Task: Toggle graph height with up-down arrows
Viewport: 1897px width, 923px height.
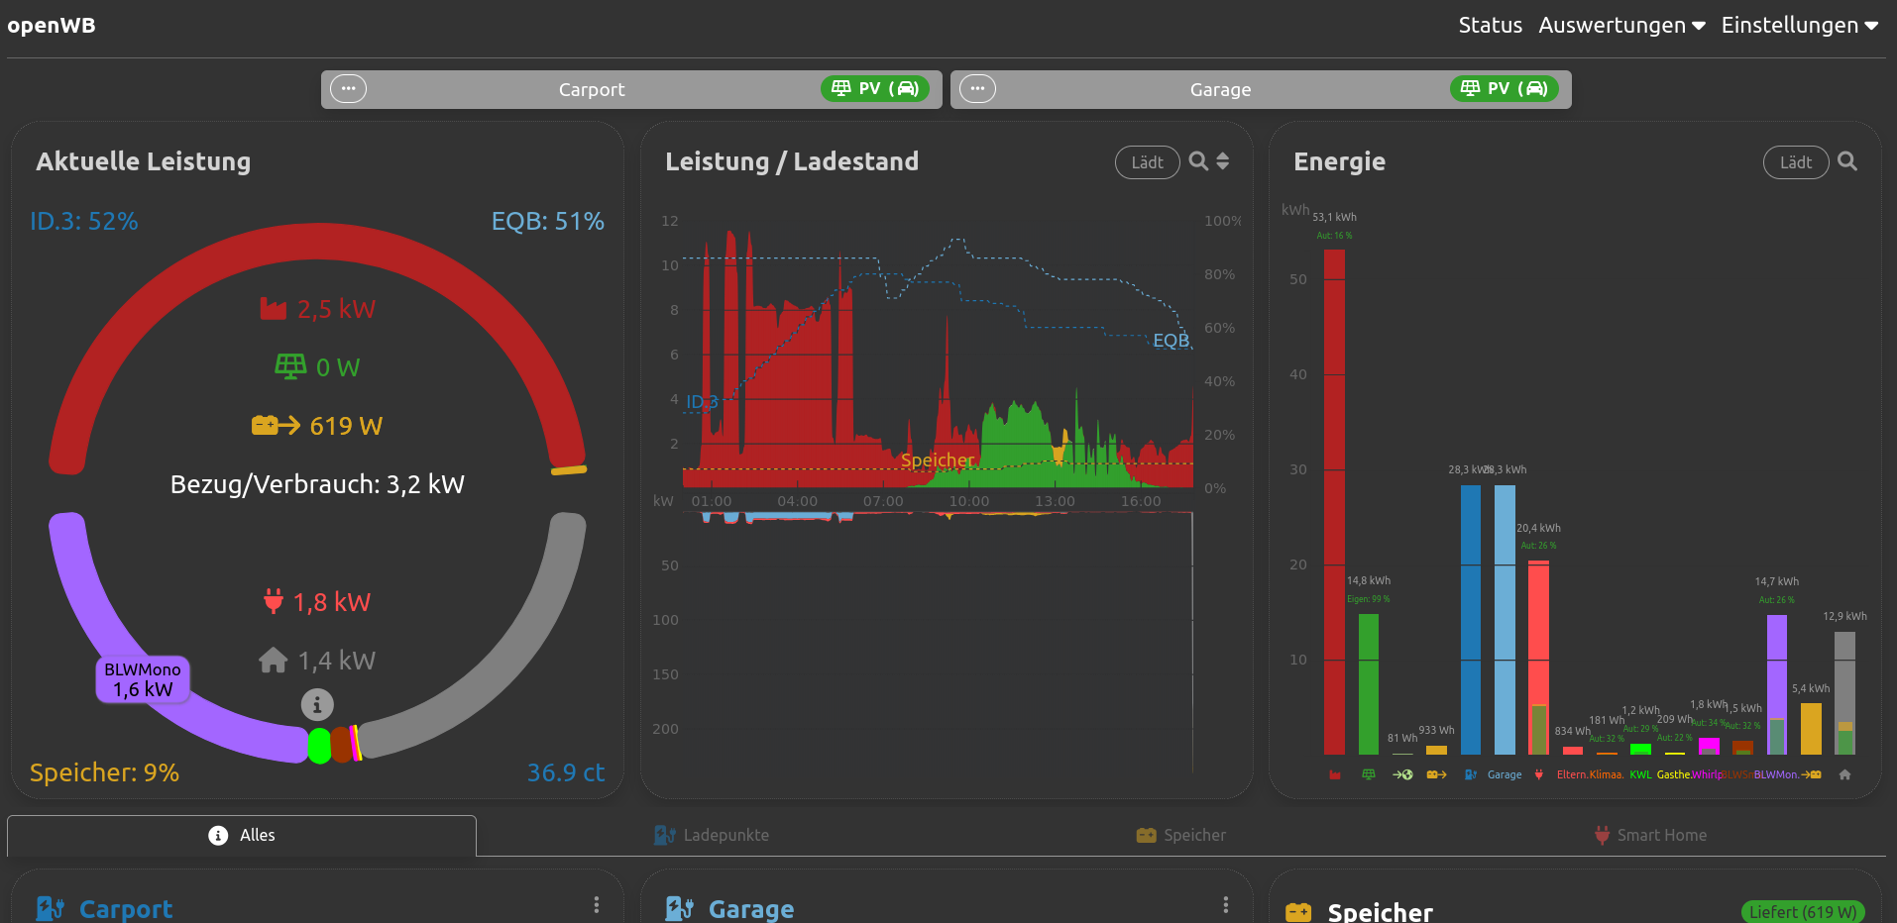Action: click(x=1223, y=161)
